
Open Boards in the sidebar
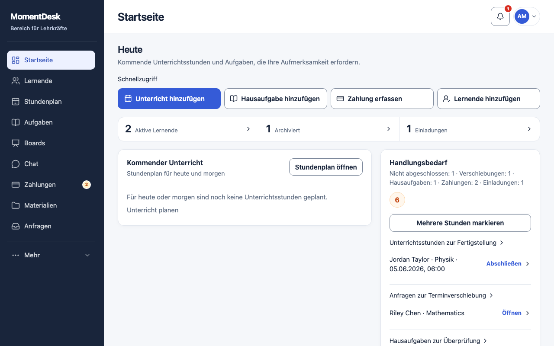pos(51,143)
